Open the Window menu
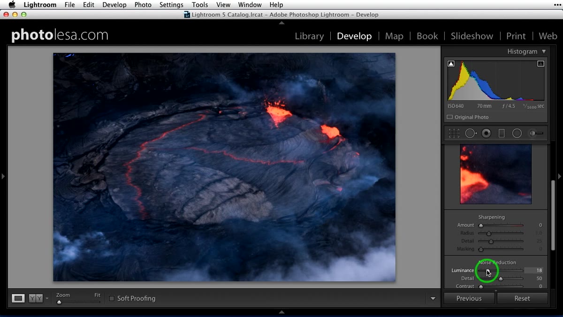Image resolution: width=563 pixels, height=317 pixels. (250, 5)
